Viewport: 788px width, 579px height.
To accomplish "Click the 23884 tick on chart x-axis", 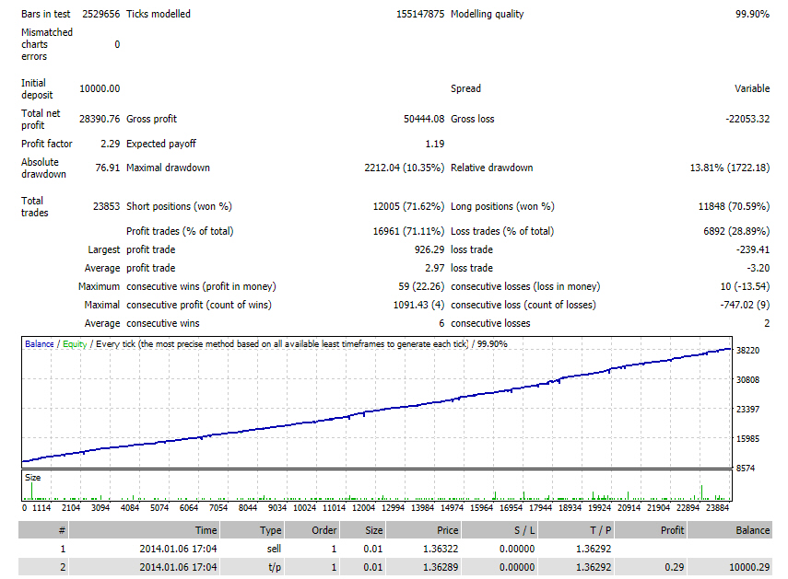I will click(717, 508).
